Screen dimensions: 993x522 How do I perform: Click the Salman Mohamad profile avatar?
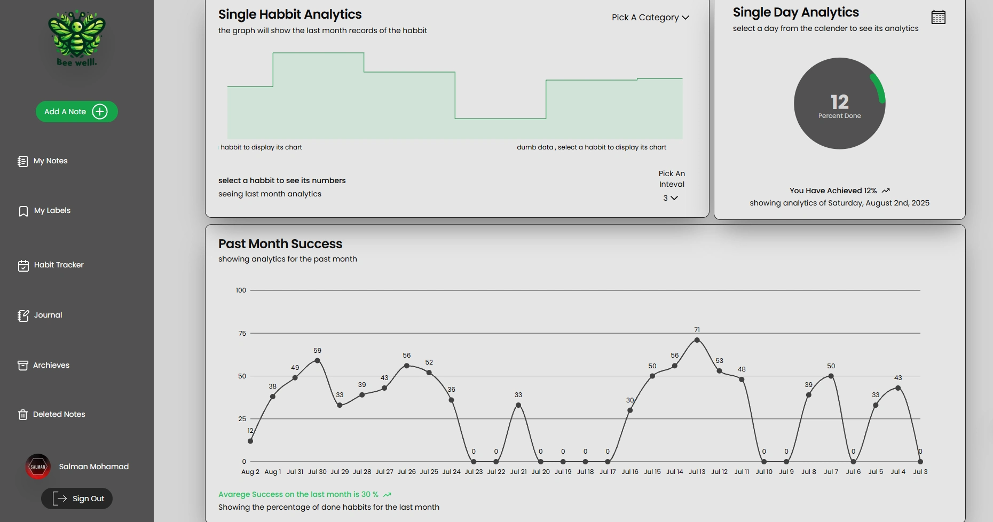coord(38,466)
